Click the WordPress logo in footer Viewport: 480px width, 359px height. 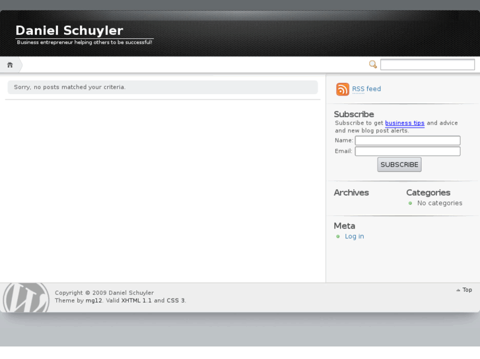(26, 297)
